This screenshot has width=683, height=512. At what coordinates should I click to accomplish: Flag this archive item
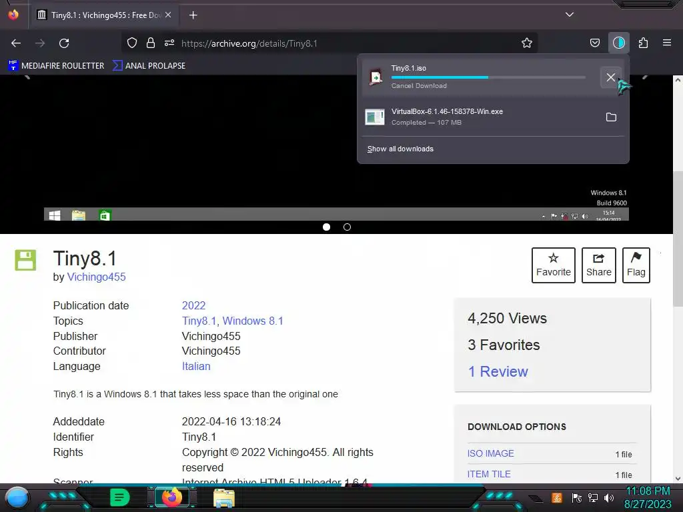(636, 265)
